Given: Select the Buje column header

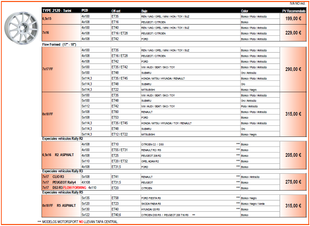Looking at the screenshot, I should [x=145, y=11].
